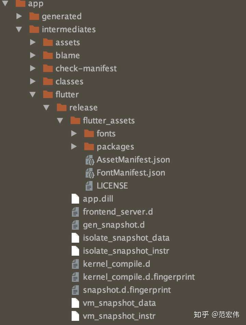Click the FontManifest.json file icon
The image size is (246, 325).
[x=90, y=173]
